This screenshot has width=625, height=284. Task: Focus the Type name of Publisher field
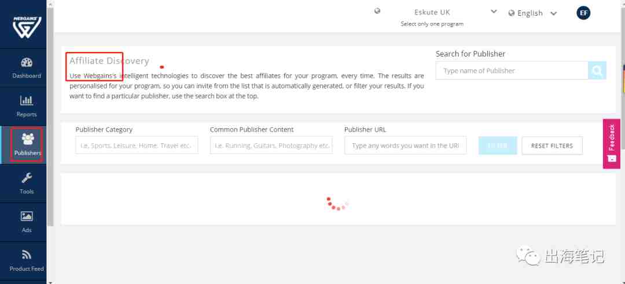click(x=512, y=70)
